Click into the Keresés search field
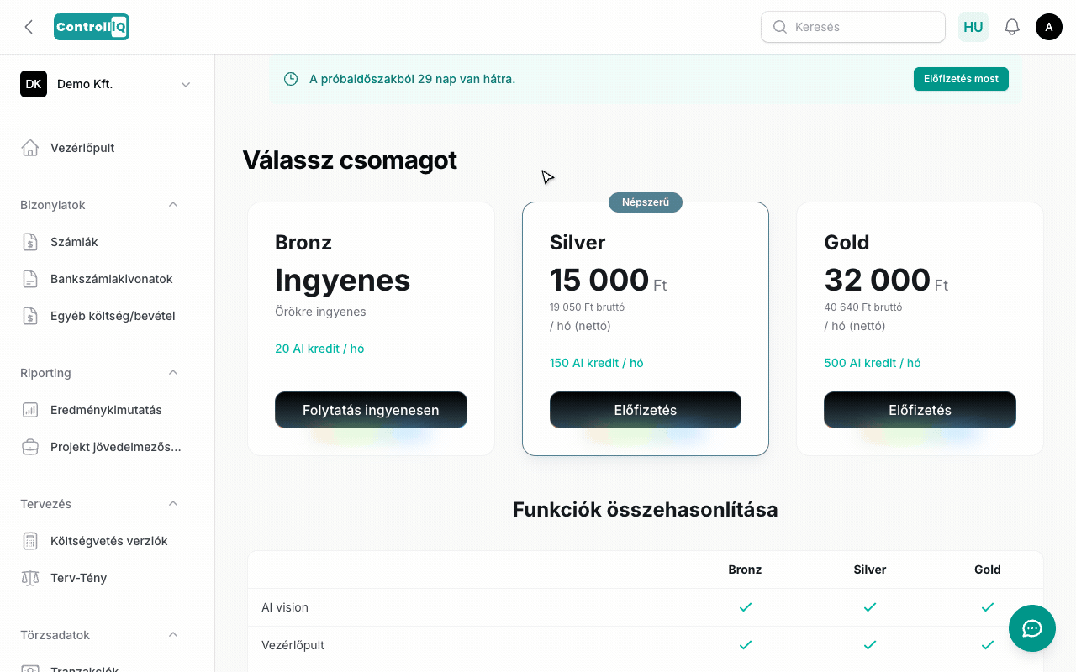 (853, 27)
